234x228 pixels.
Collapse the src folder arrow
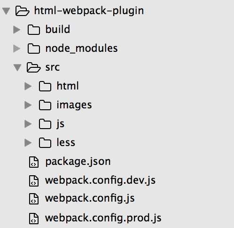(17, 67)
